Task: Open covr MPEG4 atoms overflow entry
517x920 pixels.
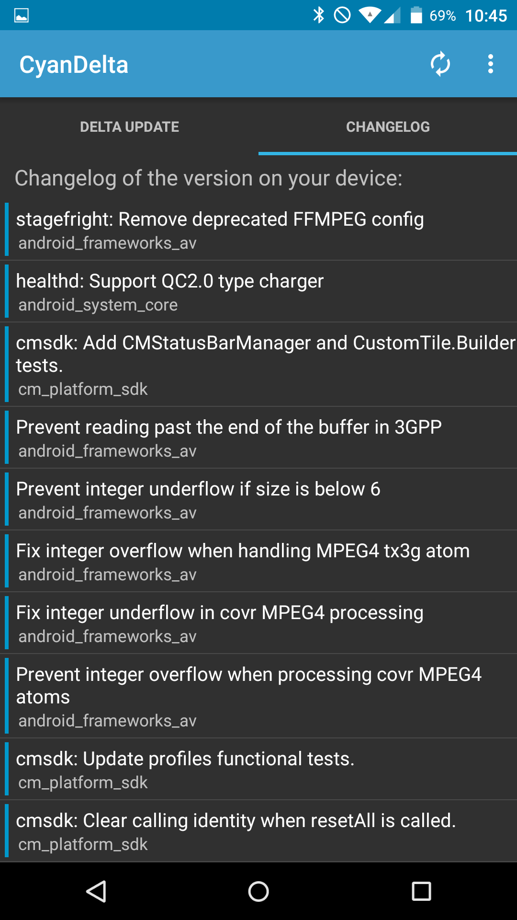Action: point(258,697)
